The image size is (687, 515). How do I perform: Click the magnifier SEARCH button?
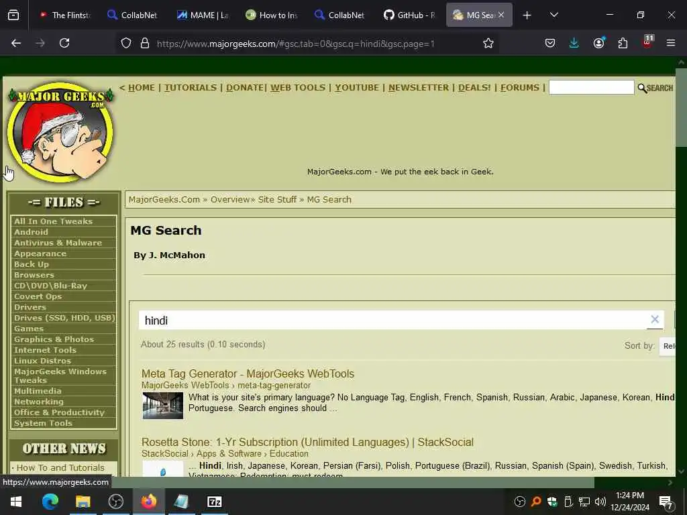[x=655, y=88]
